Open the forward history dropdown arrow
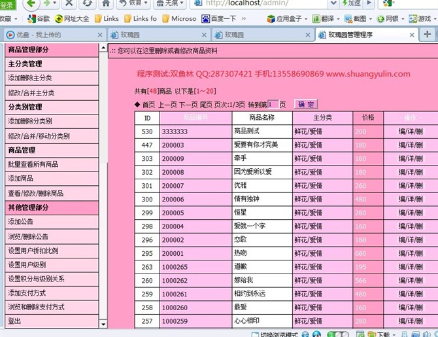Viewport: 438px width, 337px height. pos(55,3)
